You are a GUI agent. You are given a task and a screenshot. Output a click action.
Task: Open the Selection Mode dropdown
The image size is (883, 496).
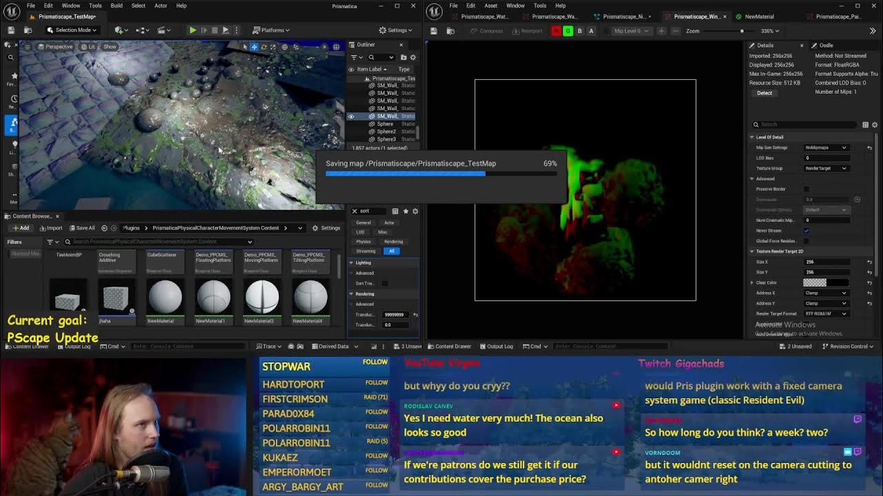pyautogui.click(x=72, y=30)
